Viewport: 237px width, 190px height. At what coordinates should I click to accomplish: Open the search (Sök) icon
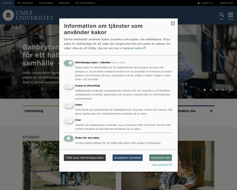pyautogui.click(x=222, y=15)
